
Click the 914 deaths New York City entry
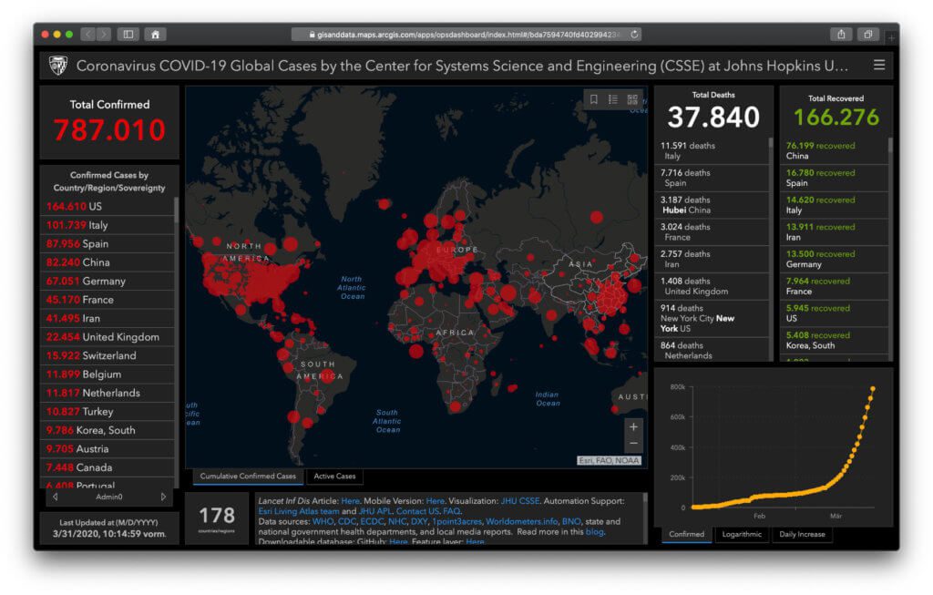pos(712,318)
